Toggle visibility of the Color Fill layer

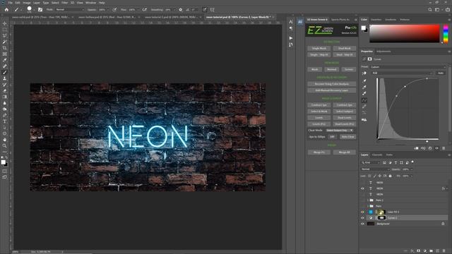362,212
